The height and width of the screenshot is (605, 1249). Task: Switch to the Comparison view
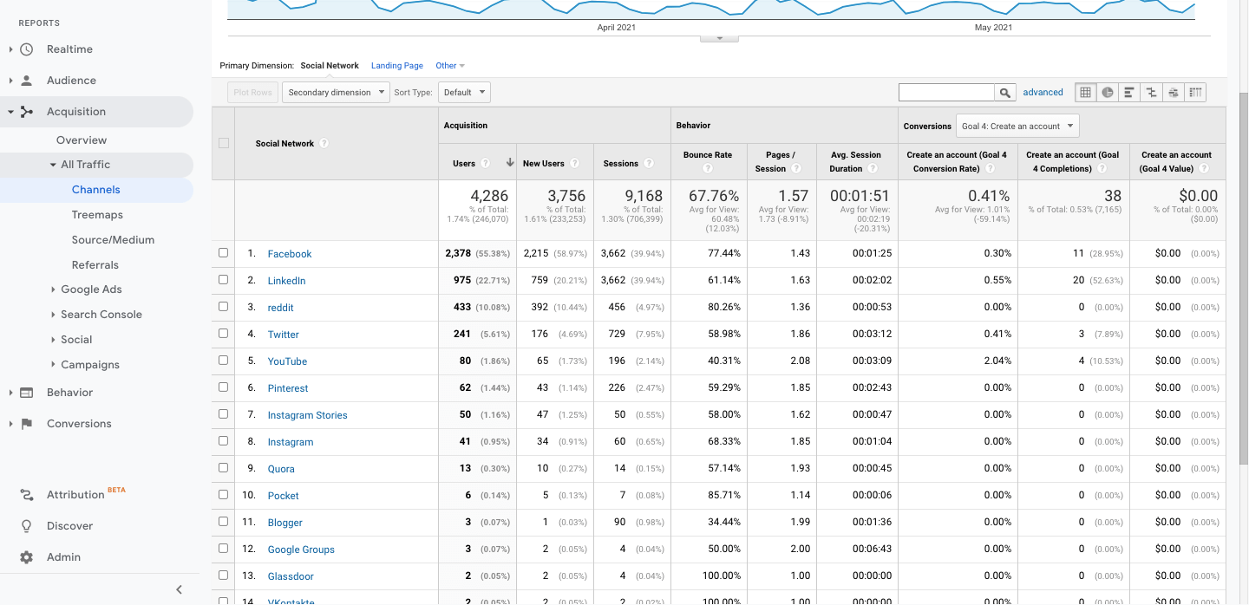coord(1151,93)
